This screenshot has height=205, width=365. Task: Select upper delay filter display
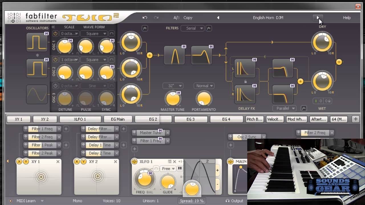coord(283,69)
